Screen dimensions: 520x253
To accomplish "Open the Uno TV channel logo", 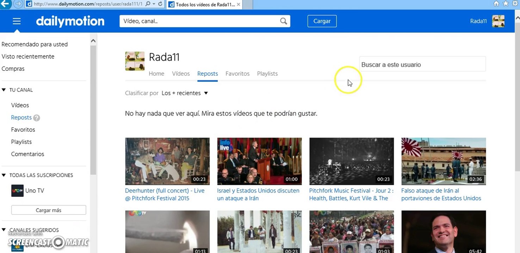I will (x=17, y=191).
